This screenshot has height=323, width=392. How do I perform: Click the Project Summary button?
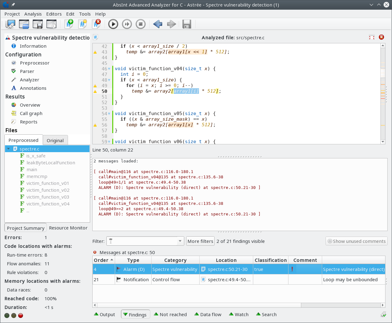(x=26, y=228)
